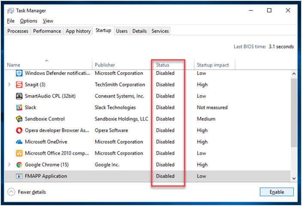Image resolution: width=302 pixels, height=206 pixels.
Task: Switch to the Processes tab
Action: [18, 31]
